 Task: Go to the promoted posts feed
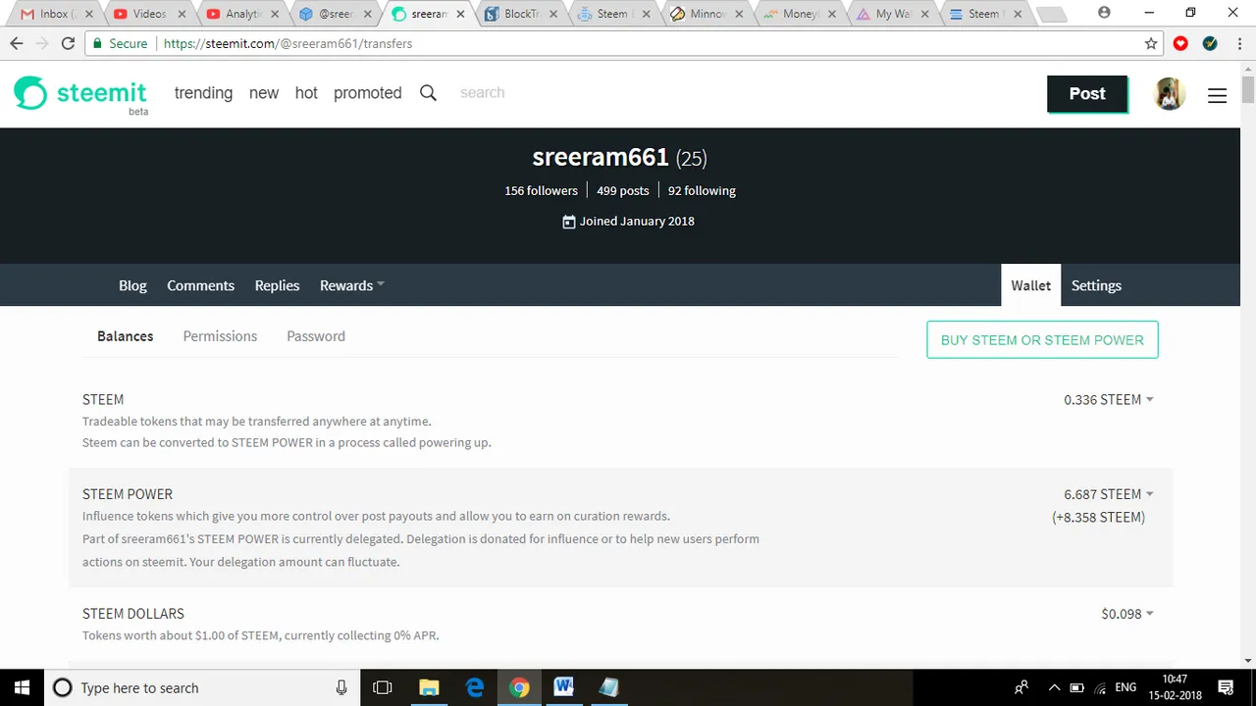pyautogui.click(x=368, y=93)
